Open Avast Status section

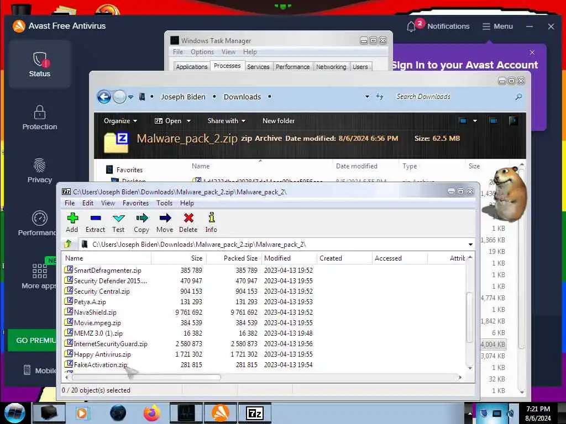click(40, 65)
